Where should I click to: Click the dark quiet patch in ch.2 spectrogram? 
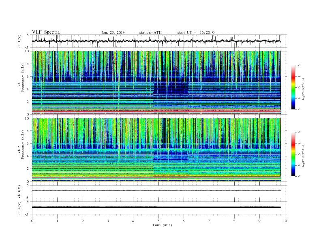(x=171, y=156)
